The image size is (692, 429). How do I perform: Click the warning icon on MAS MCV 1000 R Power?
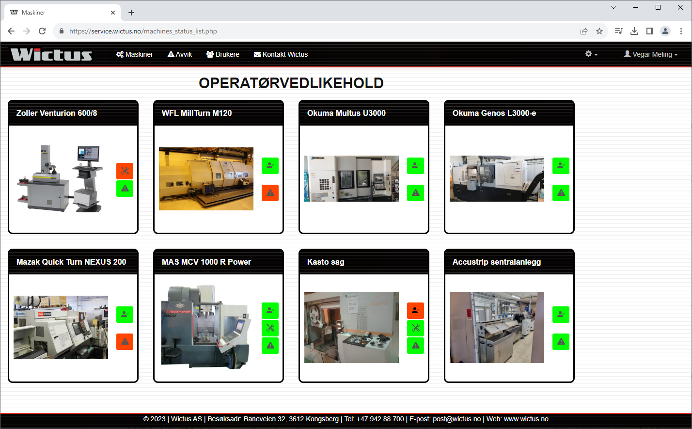click(x=270, y=346)
